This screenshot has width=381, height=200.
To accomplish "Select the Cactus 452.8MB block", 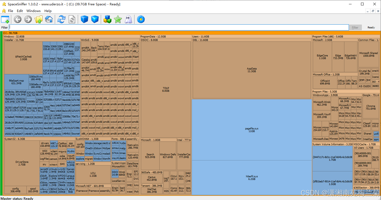I will 152,178.
